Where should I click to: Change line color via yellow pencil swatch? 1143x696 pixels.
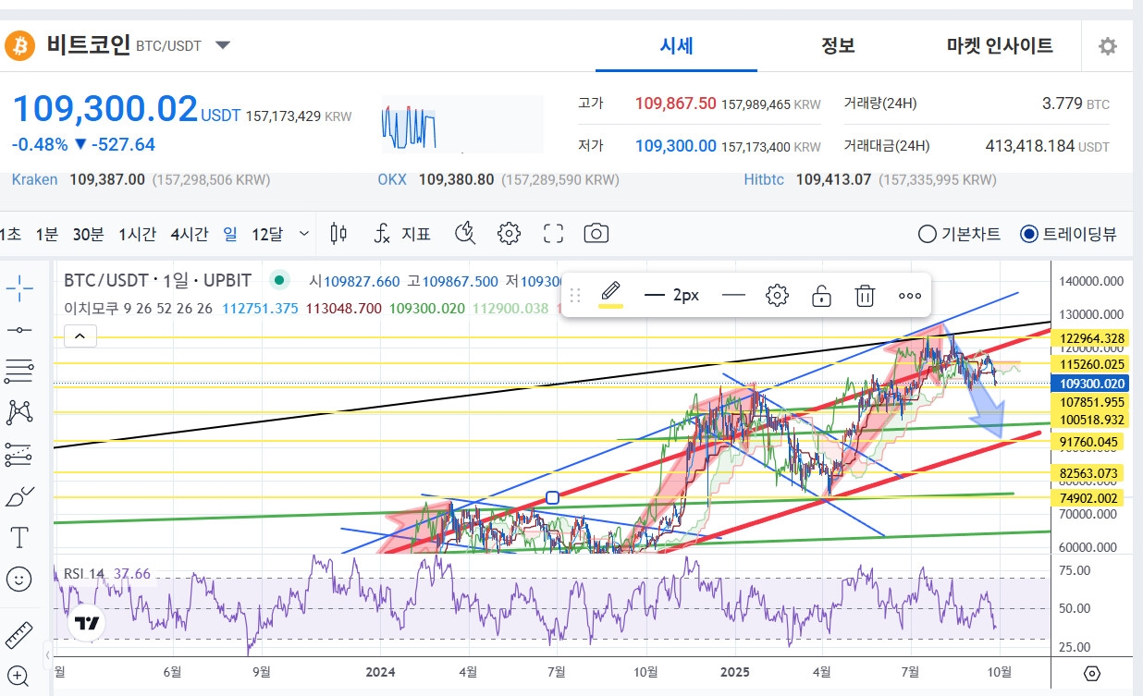pos(610,294)
